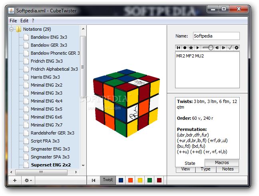Open the Edit menu

point(24,21)
